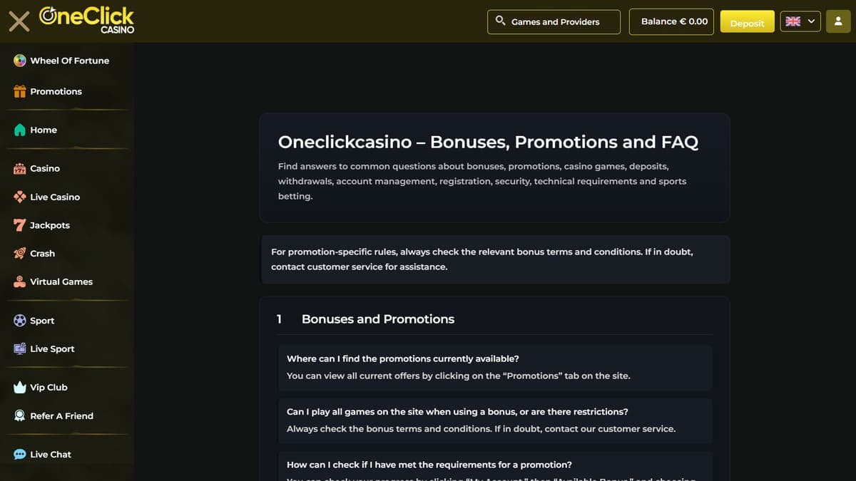
Task: Click question about meeting promotion requirements
Action: click(429, 465)
